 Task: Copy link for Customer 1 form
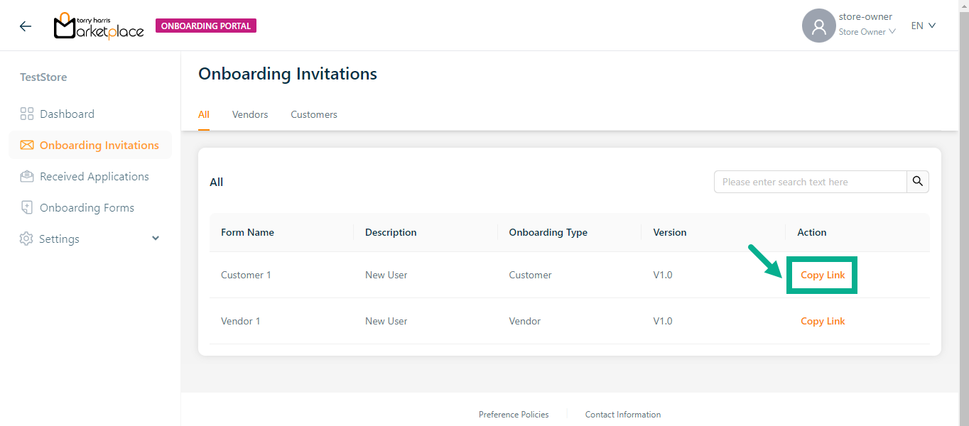point(823,275)
